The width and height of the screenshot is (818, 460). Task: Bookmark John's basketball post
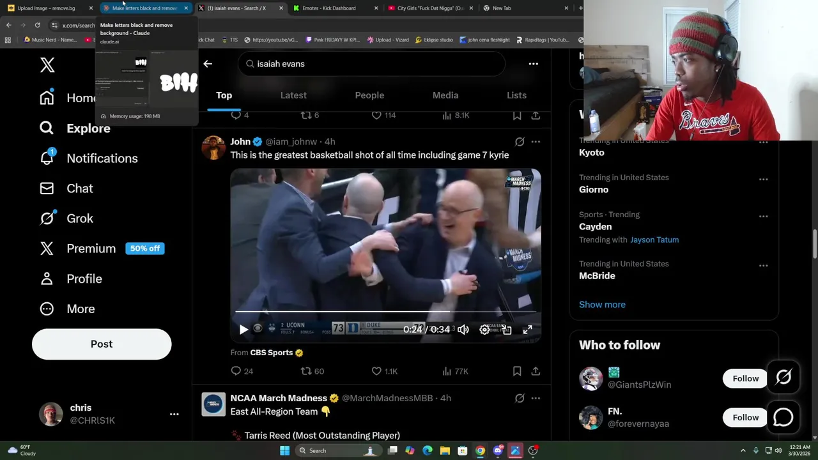tap(517, 371)
